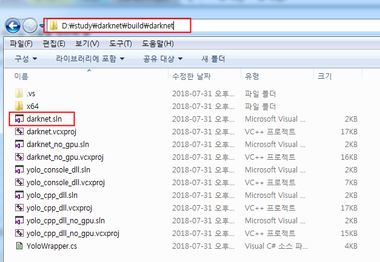Open the recent locations dropdown arrow
The image size is (380, 262).
42,25
